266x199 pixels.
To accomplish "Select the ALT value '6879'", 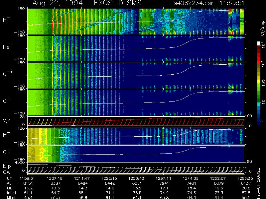I will click(219, 183).
